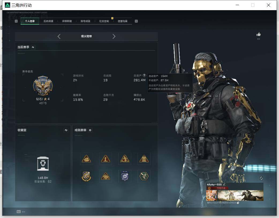Click the collection showcase cabinet icon
This screenshot has height=218, width=279.
point(43,164)
